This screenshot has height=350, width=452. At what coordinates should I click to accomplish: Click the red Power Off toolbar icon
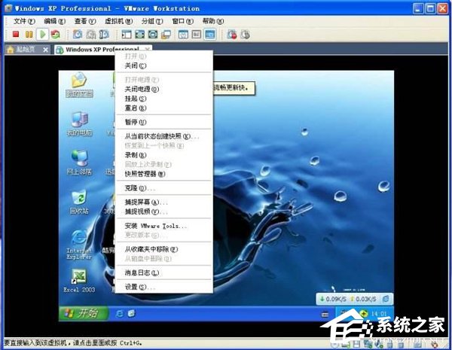coord(16,35)
